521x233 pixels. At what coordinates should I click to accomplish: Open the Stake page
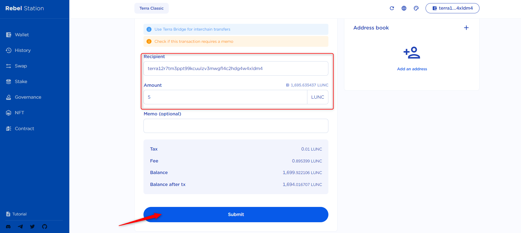pos(17,81)
